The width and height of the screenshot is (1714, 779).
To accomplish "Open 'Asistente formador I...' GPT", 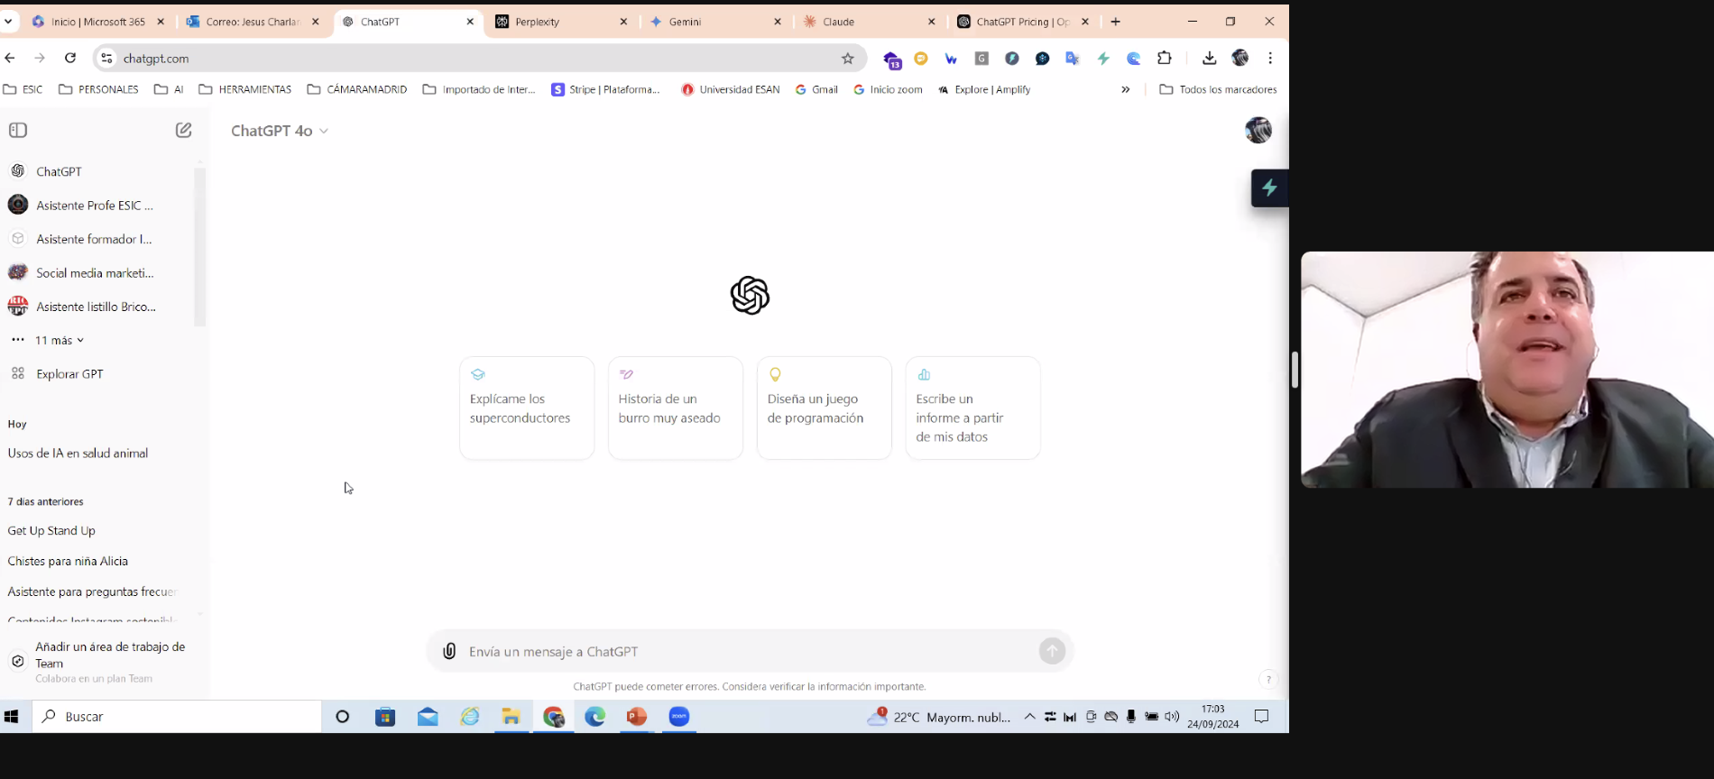I will [x=96, y=239].
